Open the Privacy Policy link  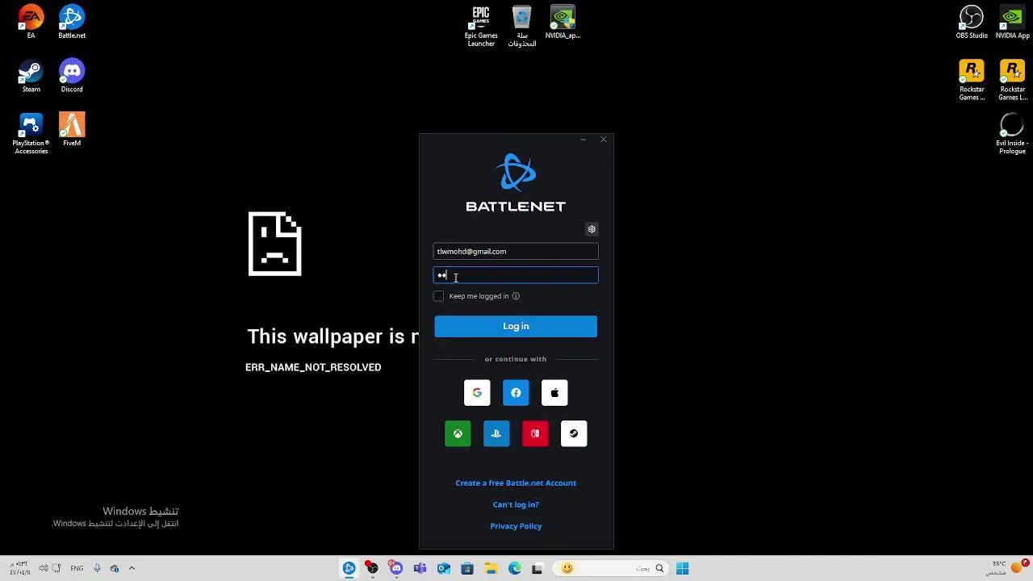[x=516, y=526]
